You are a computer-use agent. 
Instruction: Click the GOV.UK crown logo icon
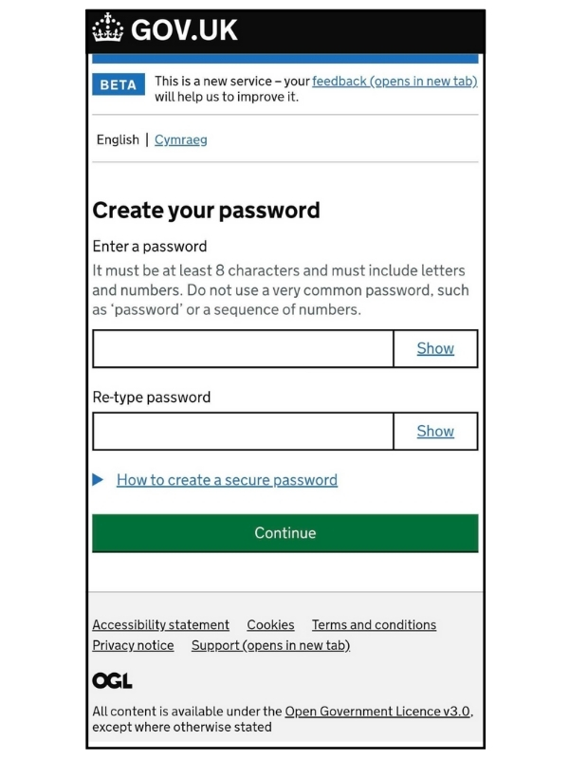pos(108,30)
